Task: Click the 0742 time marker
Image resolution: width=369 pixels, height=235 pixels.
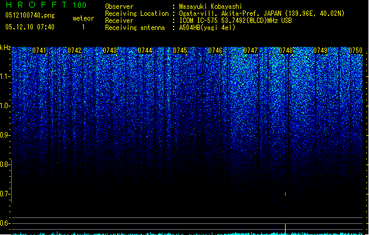Action: coord(75,51)
